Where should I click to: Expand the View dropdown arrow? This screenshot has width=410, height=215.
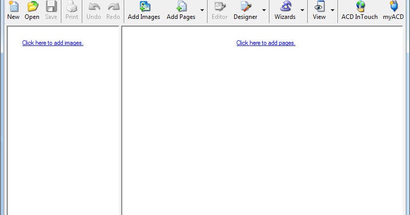tap(333, 10)
